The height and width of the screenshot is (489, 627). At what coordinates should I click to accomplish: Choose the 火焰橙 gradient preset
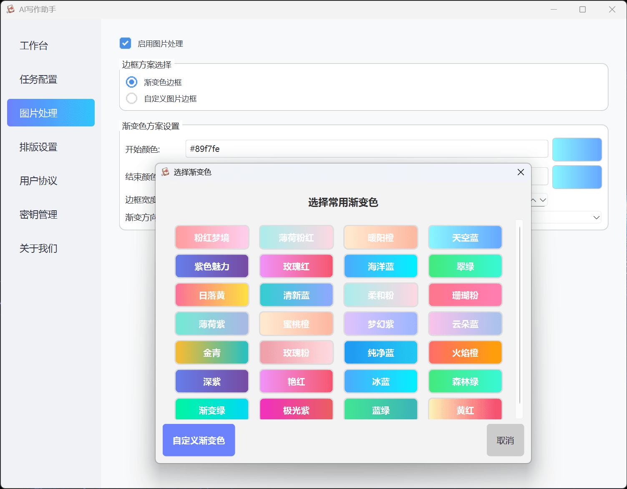pyautogui.click(x=465, y=352)
